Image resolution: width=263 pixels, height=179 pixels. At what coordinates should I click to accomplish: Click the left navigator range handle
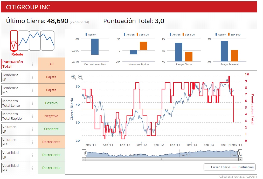[86, 153]
